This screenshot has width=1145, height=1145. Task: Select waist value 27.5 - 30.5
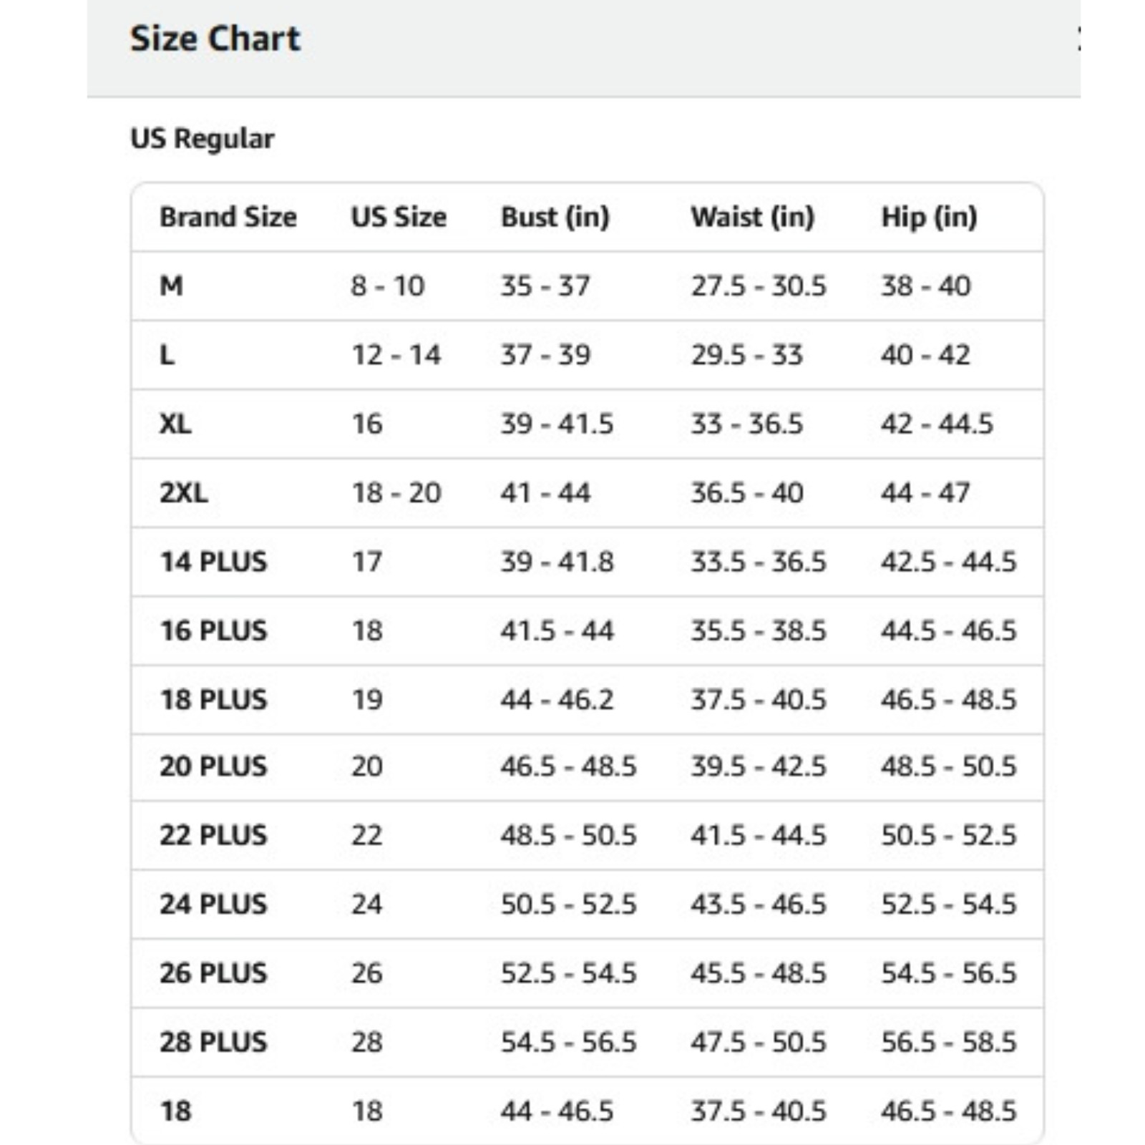(759, 286)
